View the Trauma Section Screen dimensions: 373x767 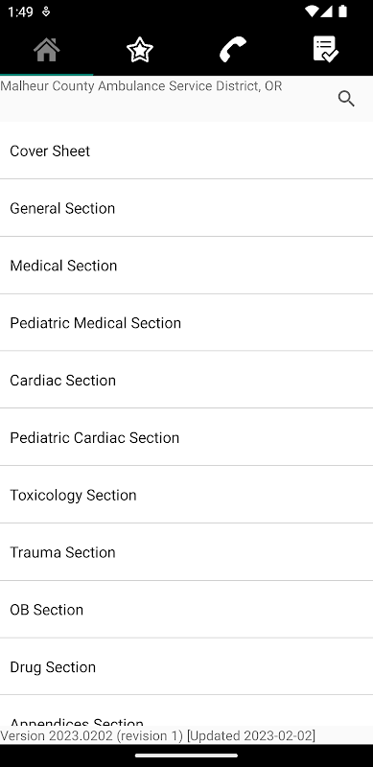click(x=186, y=552)
